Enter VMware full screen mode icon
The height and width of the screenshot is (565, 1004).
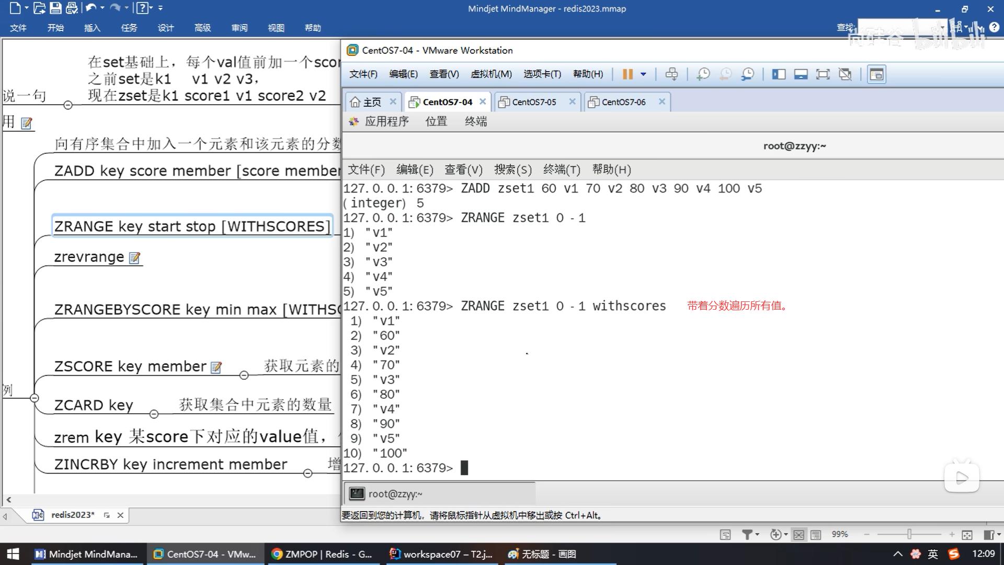coord(823,74)
